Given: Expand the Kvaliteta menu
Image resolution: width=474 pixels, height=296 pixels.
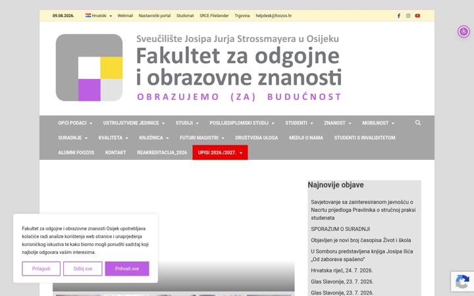Looking at the screenshot, I should 113,137.
